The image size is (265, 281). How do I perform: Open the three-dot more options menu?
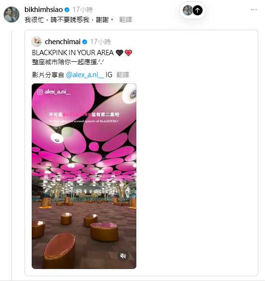click(253, 10)
